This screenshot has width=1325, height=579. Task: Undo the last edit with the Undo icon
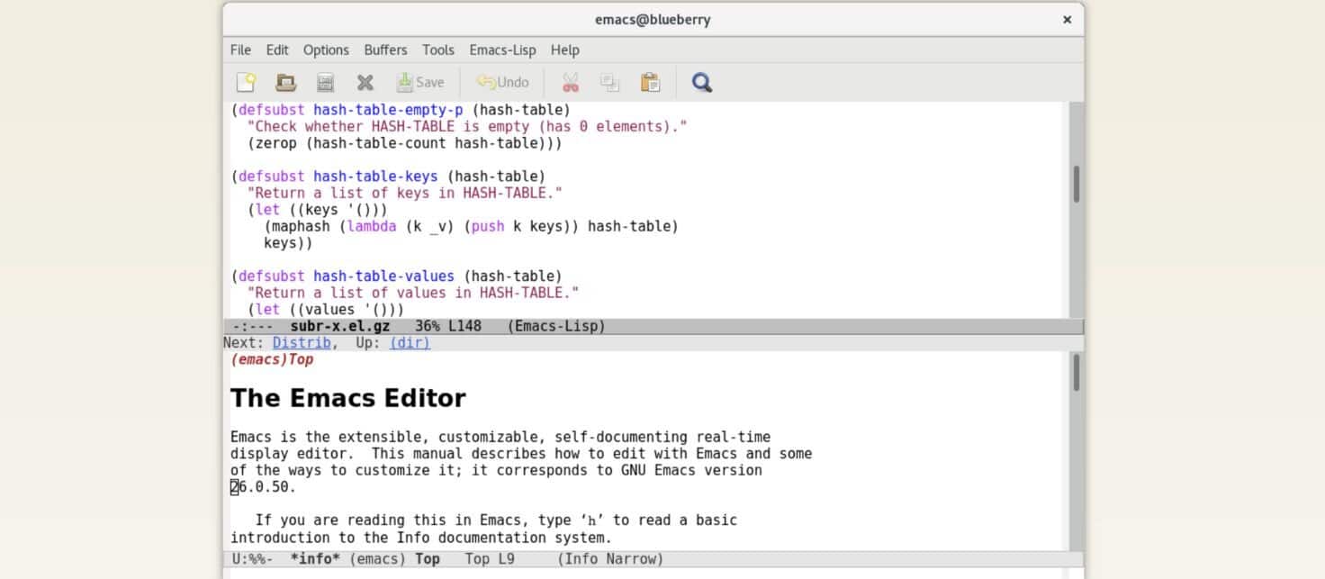point(502,82)
